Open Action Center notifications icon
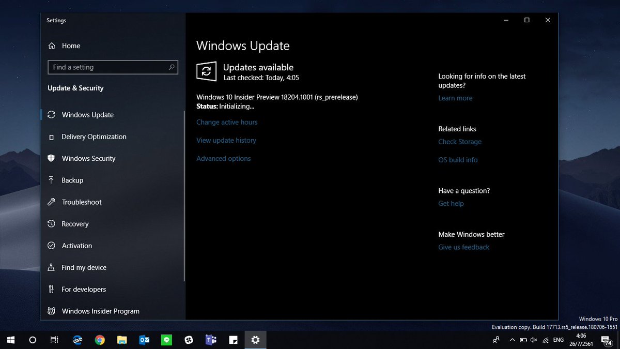This screenshot has height=349, width=620. click(x=607, y=340)
